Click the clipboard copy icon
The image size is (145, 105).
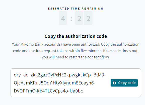[x=114, y=83]
